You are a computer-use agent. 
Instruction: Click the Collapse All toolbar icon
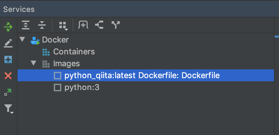pos(42,25)
